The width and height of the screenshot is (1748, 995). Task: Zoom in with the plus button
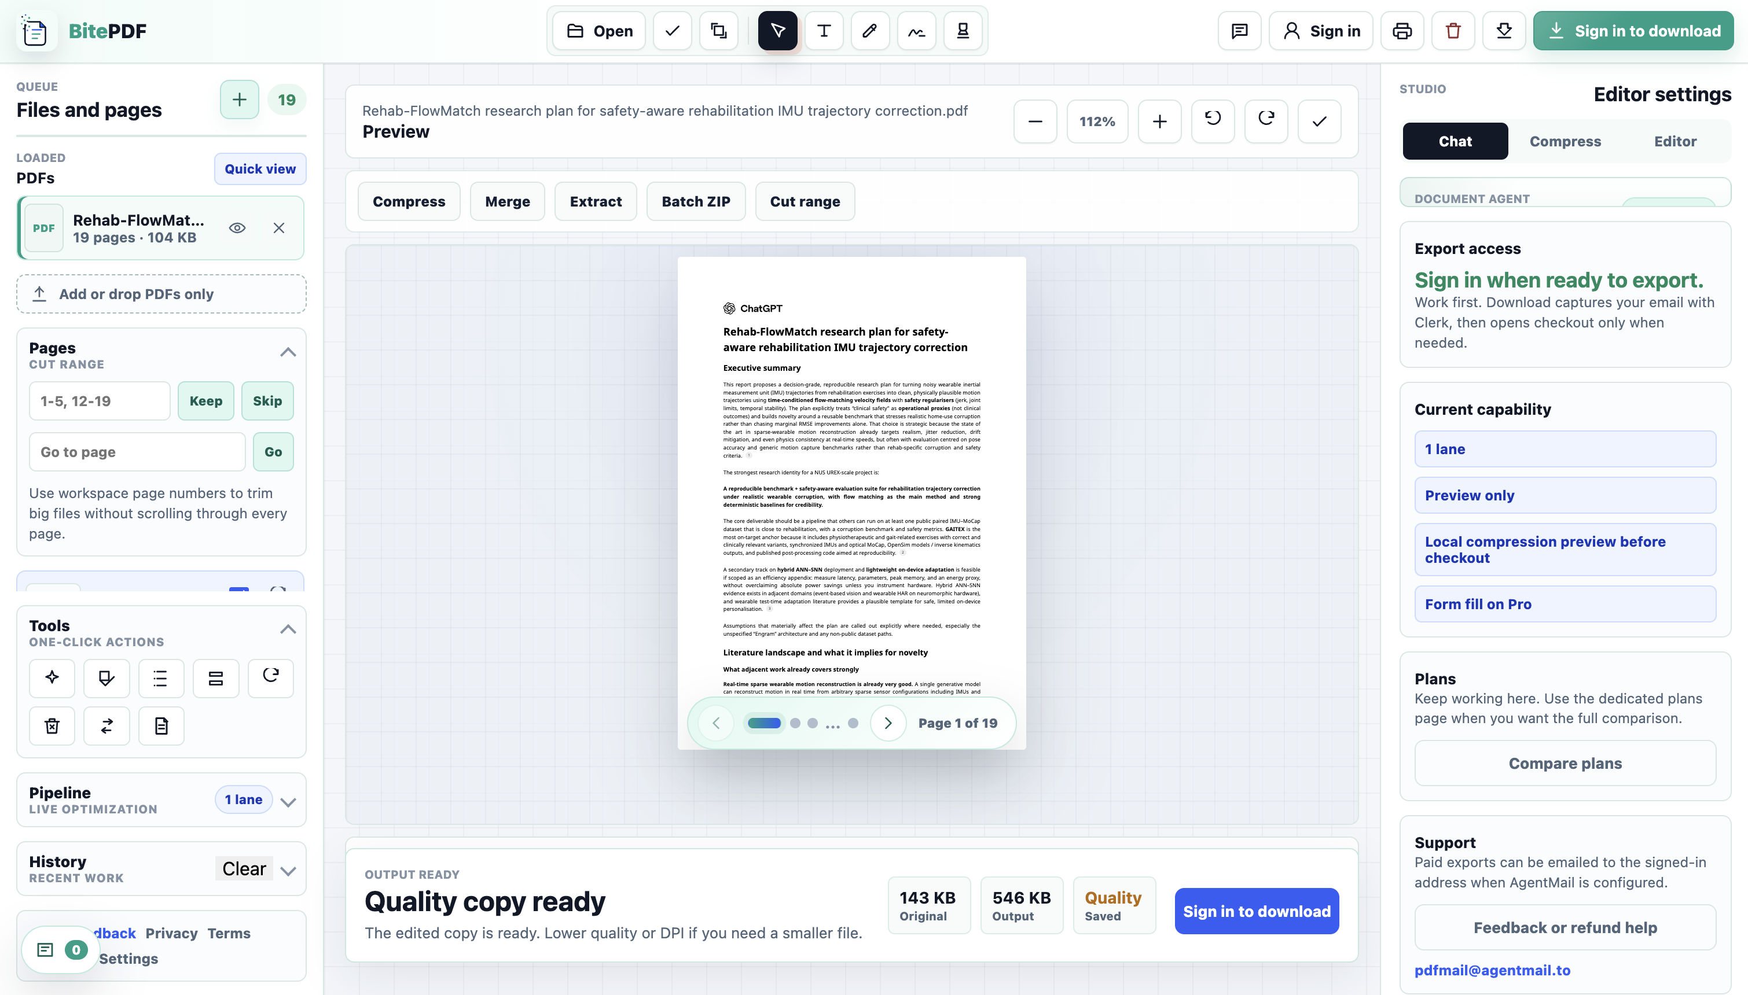tap(1159, 121)
